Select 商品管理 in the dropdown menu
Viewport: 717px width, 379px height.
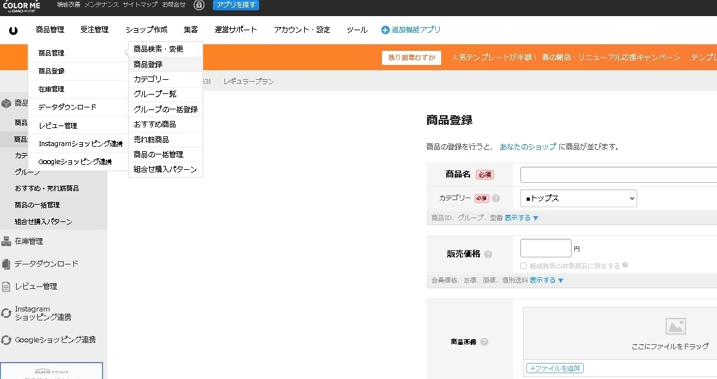pos(78,53)
